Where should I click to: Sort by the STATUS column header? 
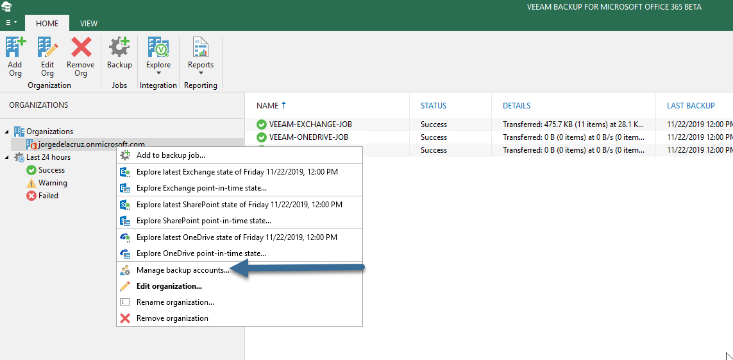[434, 106]
